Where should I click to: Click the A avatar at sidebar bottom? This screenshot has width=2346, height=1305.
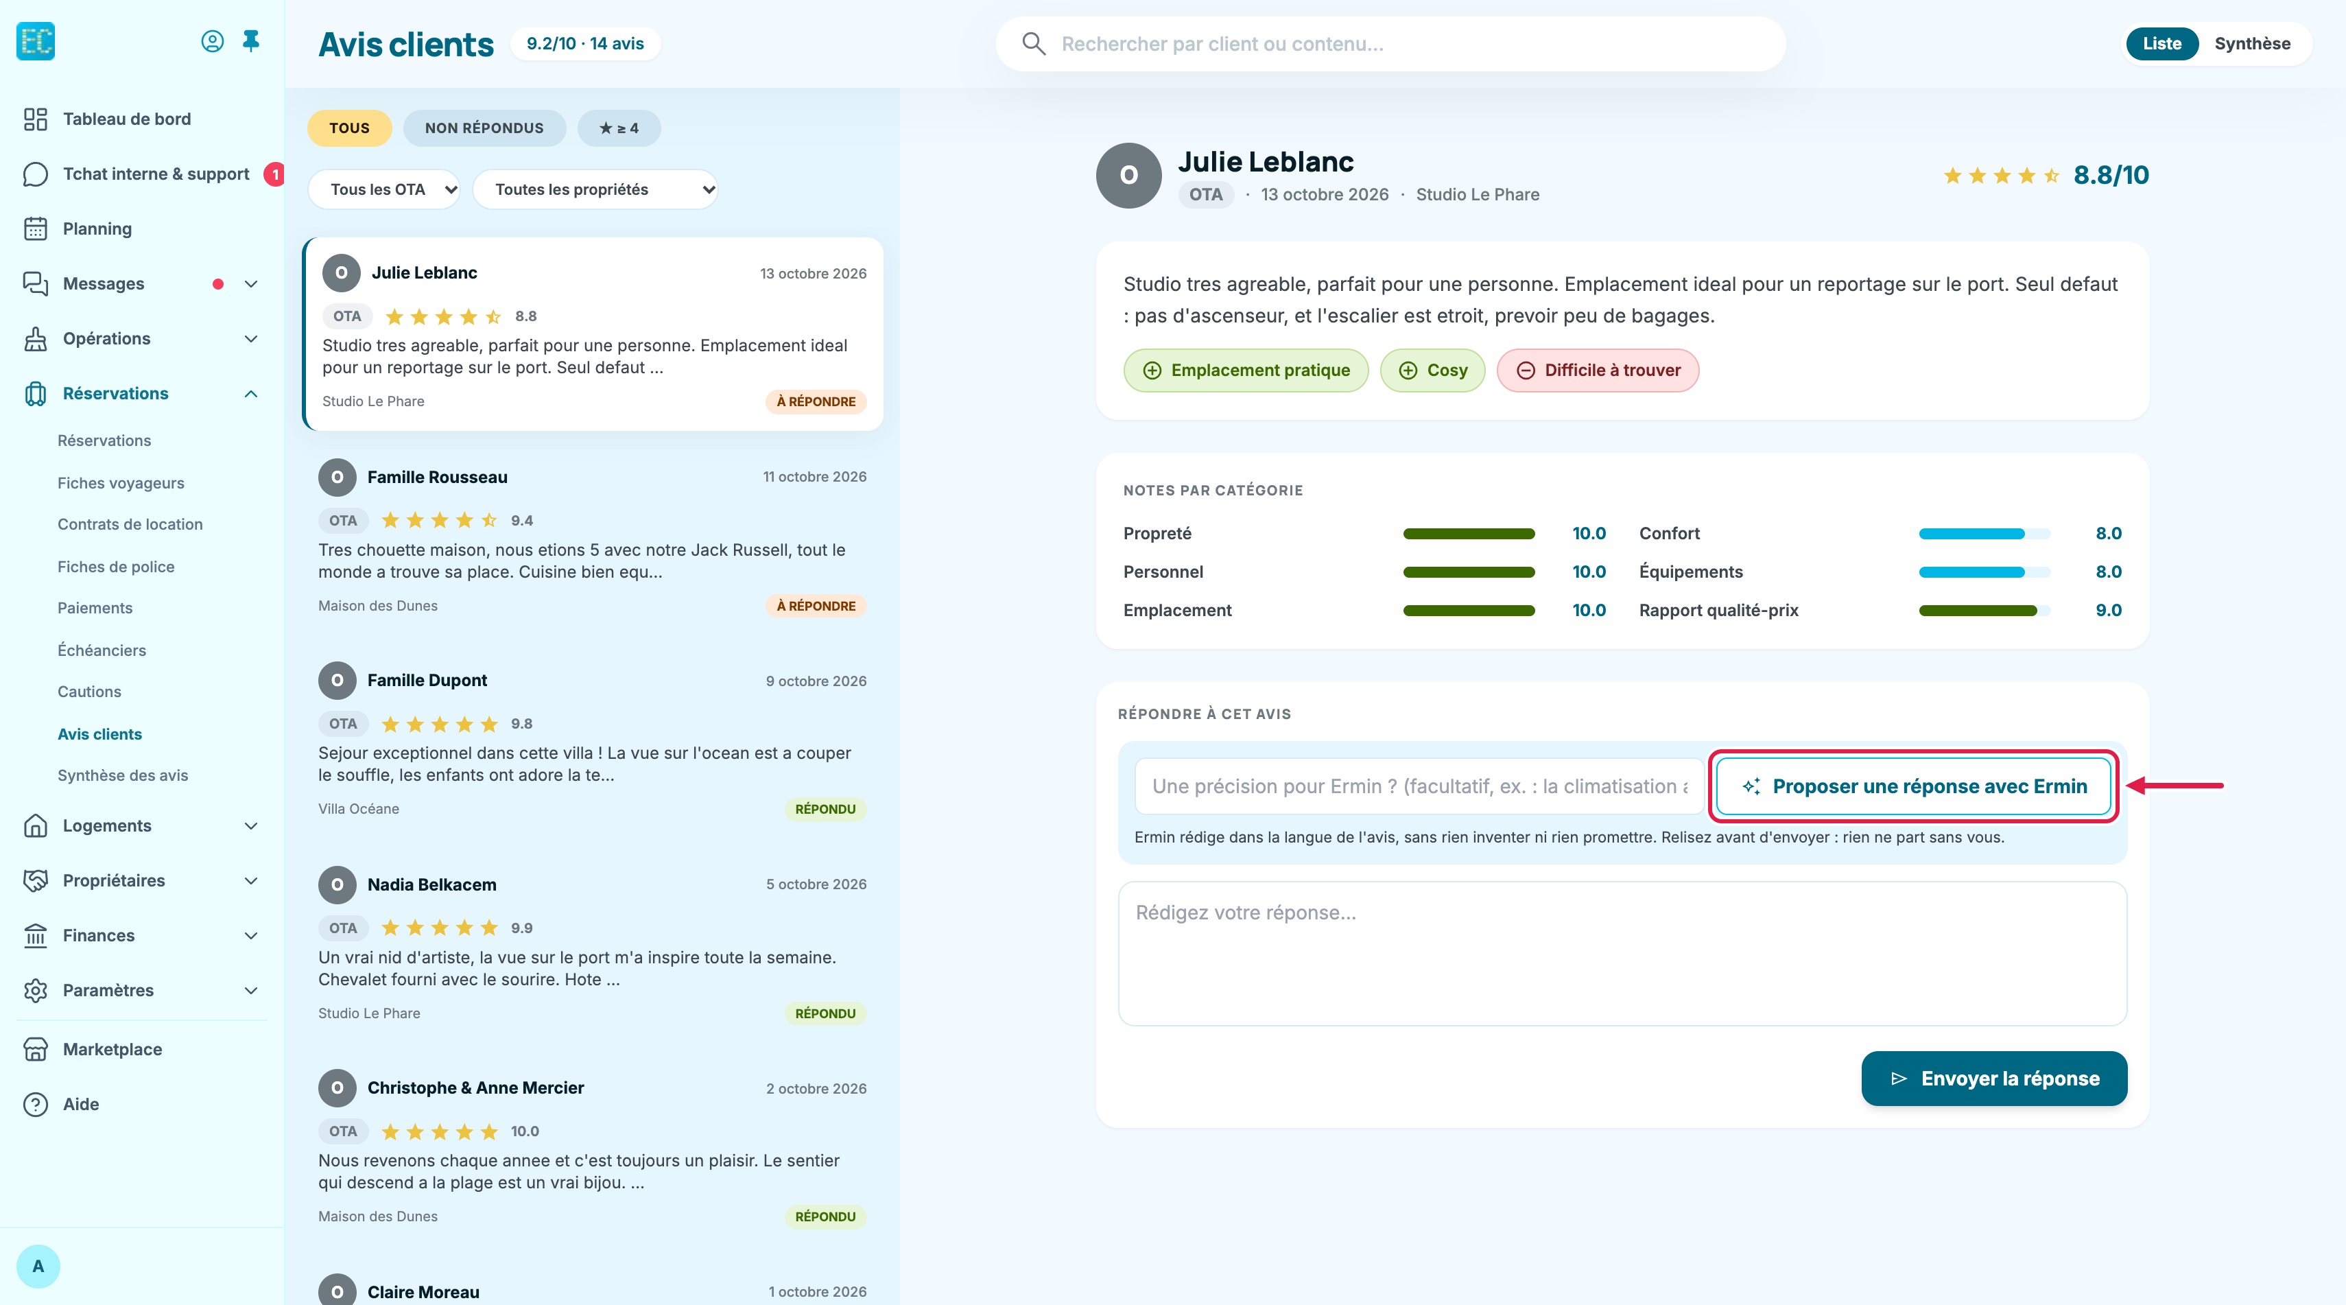click(x=38, y=1266)
